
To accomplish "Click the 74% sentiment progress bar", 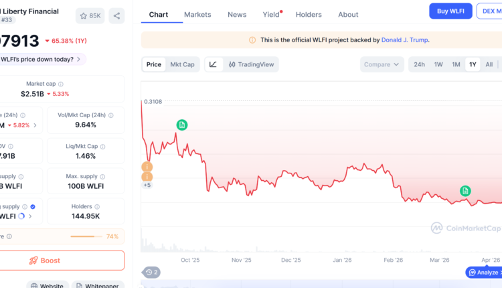I will [x=85, y=236].
